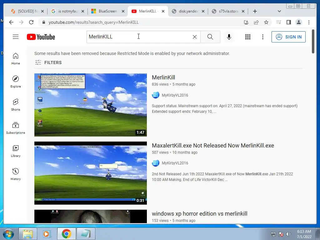Click channel avatar of the MaxalertKill.exe result
Image resolution: width=320 pixels, height=240 pixels.
point(156,163)
